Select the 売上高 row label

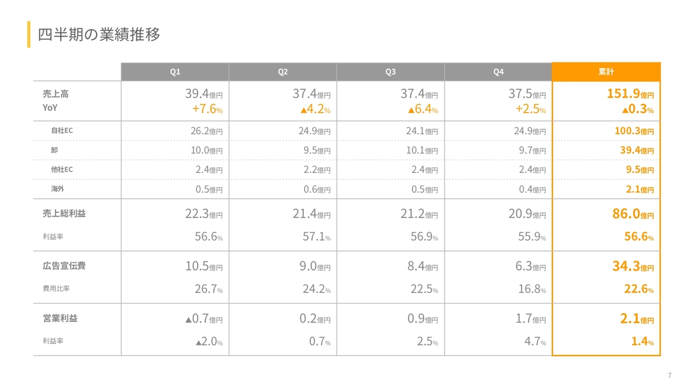55,94
